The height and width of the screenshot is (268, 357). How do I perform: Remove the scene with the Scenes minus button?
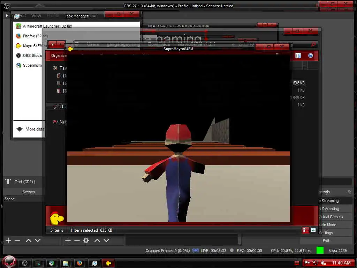pyautogui.click(x=17, y=240)
